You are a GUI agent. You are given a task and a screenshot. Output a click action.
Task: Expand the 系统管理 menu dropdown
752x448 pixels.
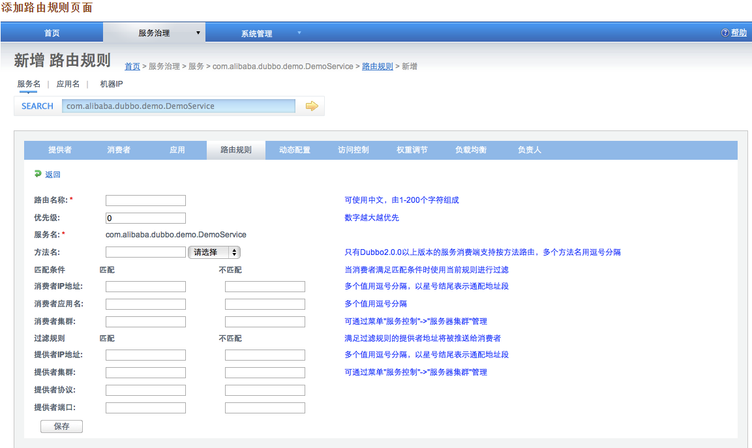tap(299, 33)
